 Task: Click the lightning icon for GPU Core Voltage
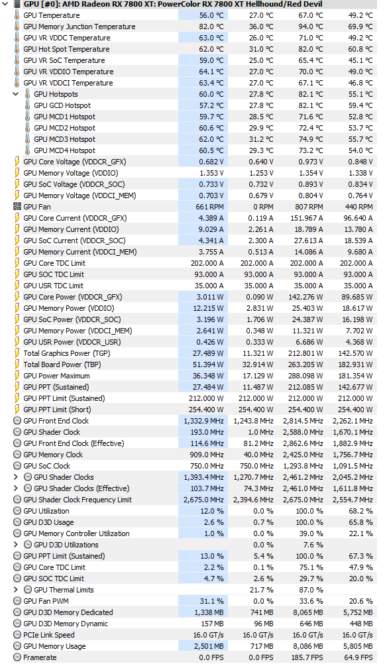pos(17,162)
